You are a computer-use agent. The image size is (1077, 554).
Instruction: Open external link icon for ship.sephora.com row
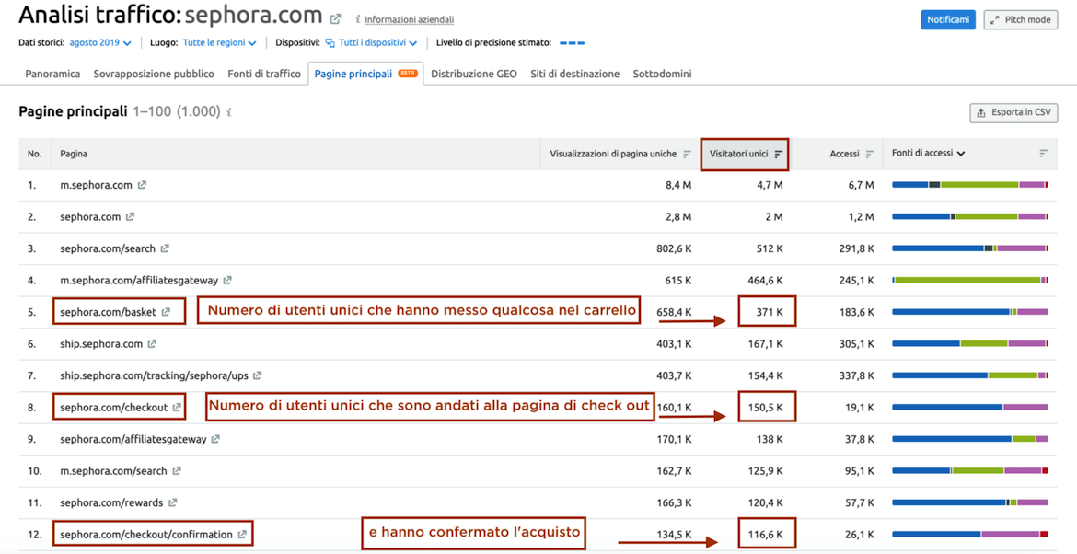(152, 344)
